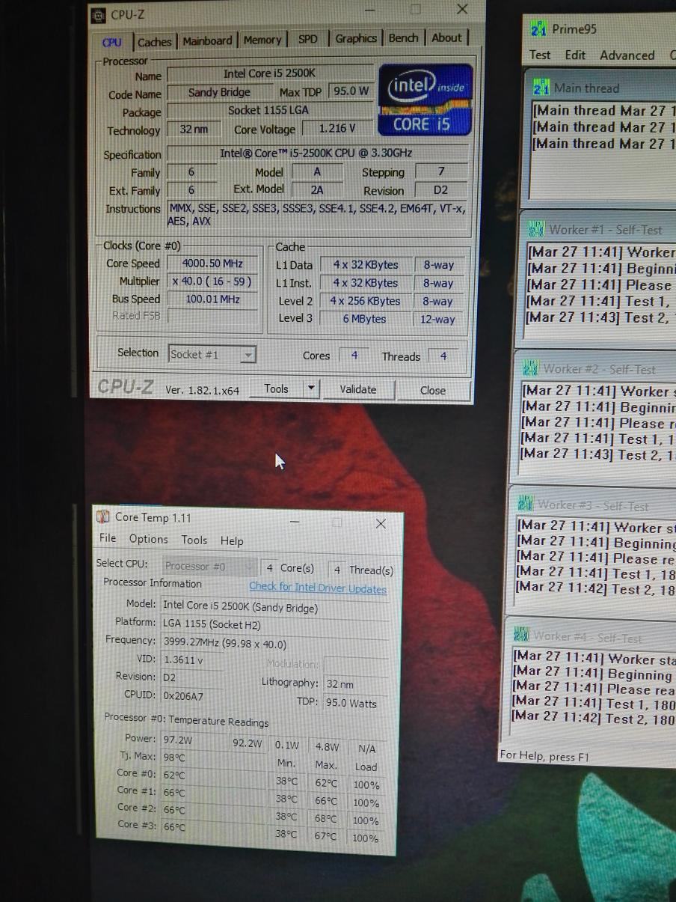676x902 pixels.
Task: Switch to the SPD tab in CPU-Z
Action: click(x=308, y=39)
